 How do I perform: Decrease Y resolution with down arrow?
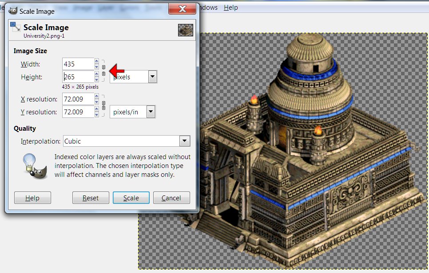point(97,115)
